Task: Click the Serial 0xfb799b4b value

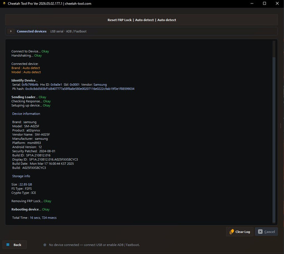Action: 30,85
